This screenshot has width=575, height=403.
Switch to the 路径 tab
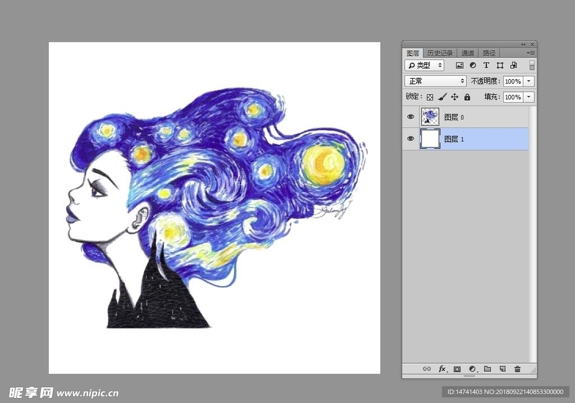tap(489, 53)
